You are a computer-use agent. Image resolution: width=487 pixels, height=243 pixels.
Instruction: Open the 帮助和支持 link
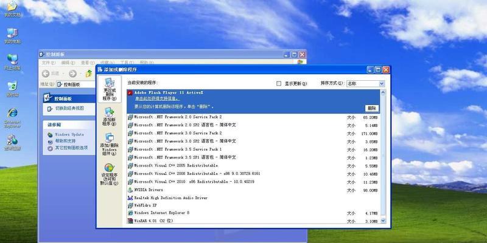tap(65, 141)
